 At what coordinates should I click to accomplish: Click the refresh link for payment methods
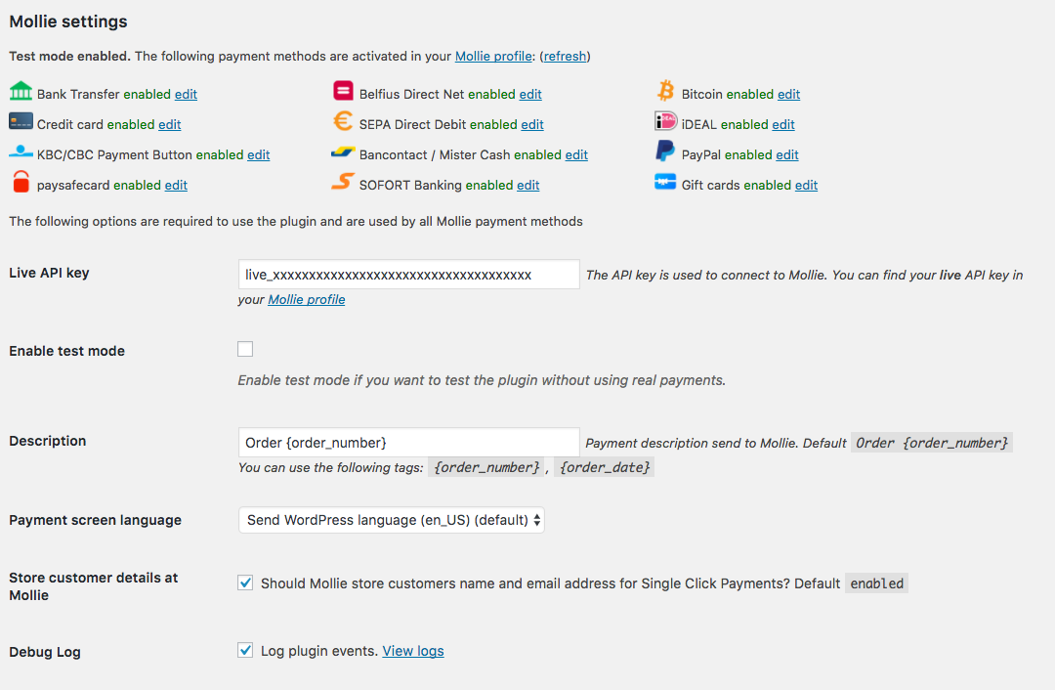point(565,57)
